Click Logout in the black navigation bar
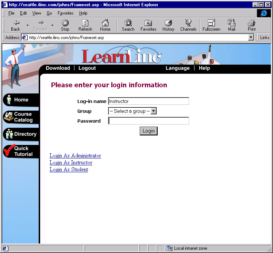 point(87,68)
